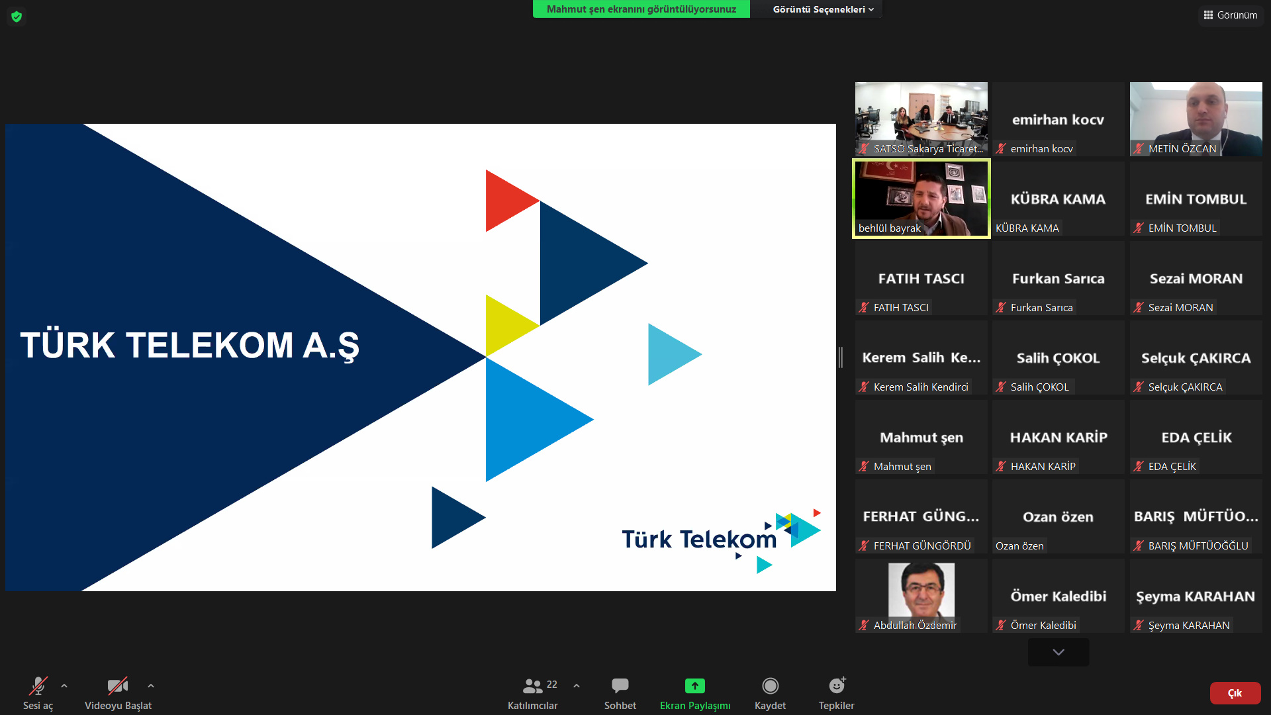
Task: Click the gallery panel resize divider handle
Action: [841, 358]
